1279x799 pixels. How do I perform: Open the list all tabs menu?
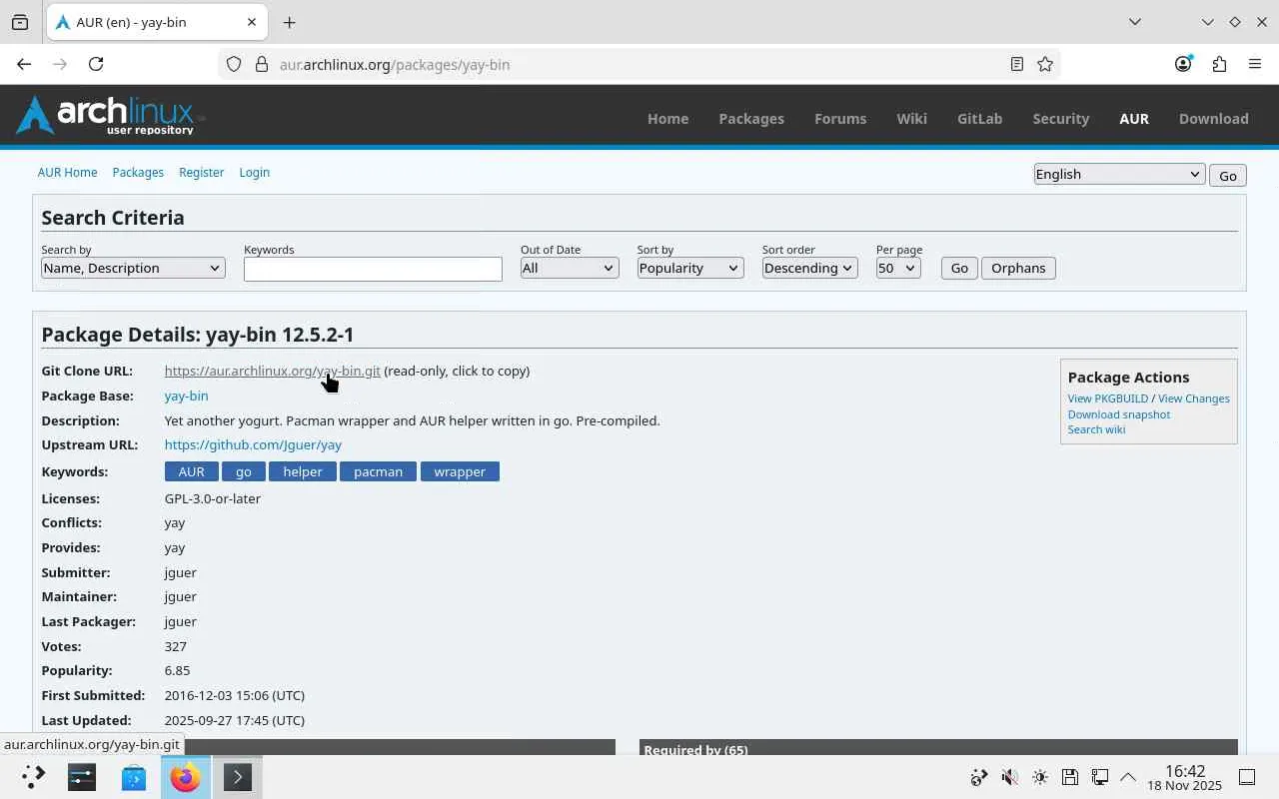coord(1134,22)
